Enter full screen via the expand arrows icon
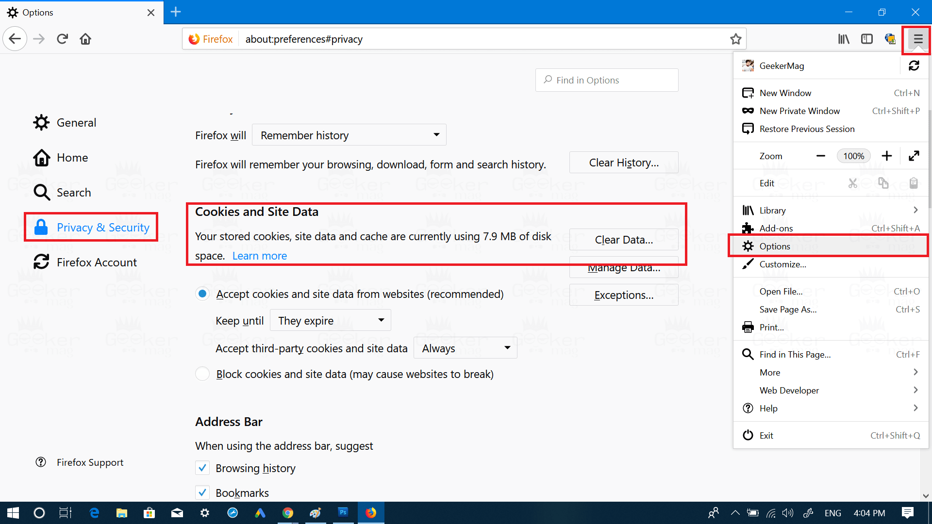The height and width of the screenshot is (524, 932). [x=914, y=156]
